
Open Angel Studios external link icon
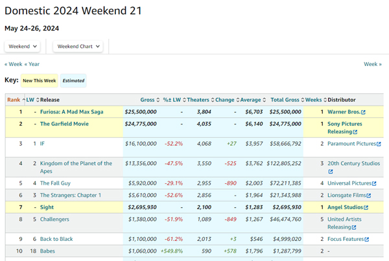(366, 208)
